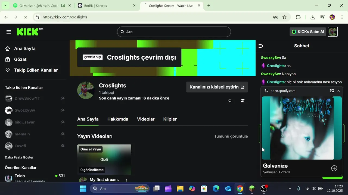Bookmark this page with the star
The width and height of the screenshot is (348, 195).
point(284,17)
